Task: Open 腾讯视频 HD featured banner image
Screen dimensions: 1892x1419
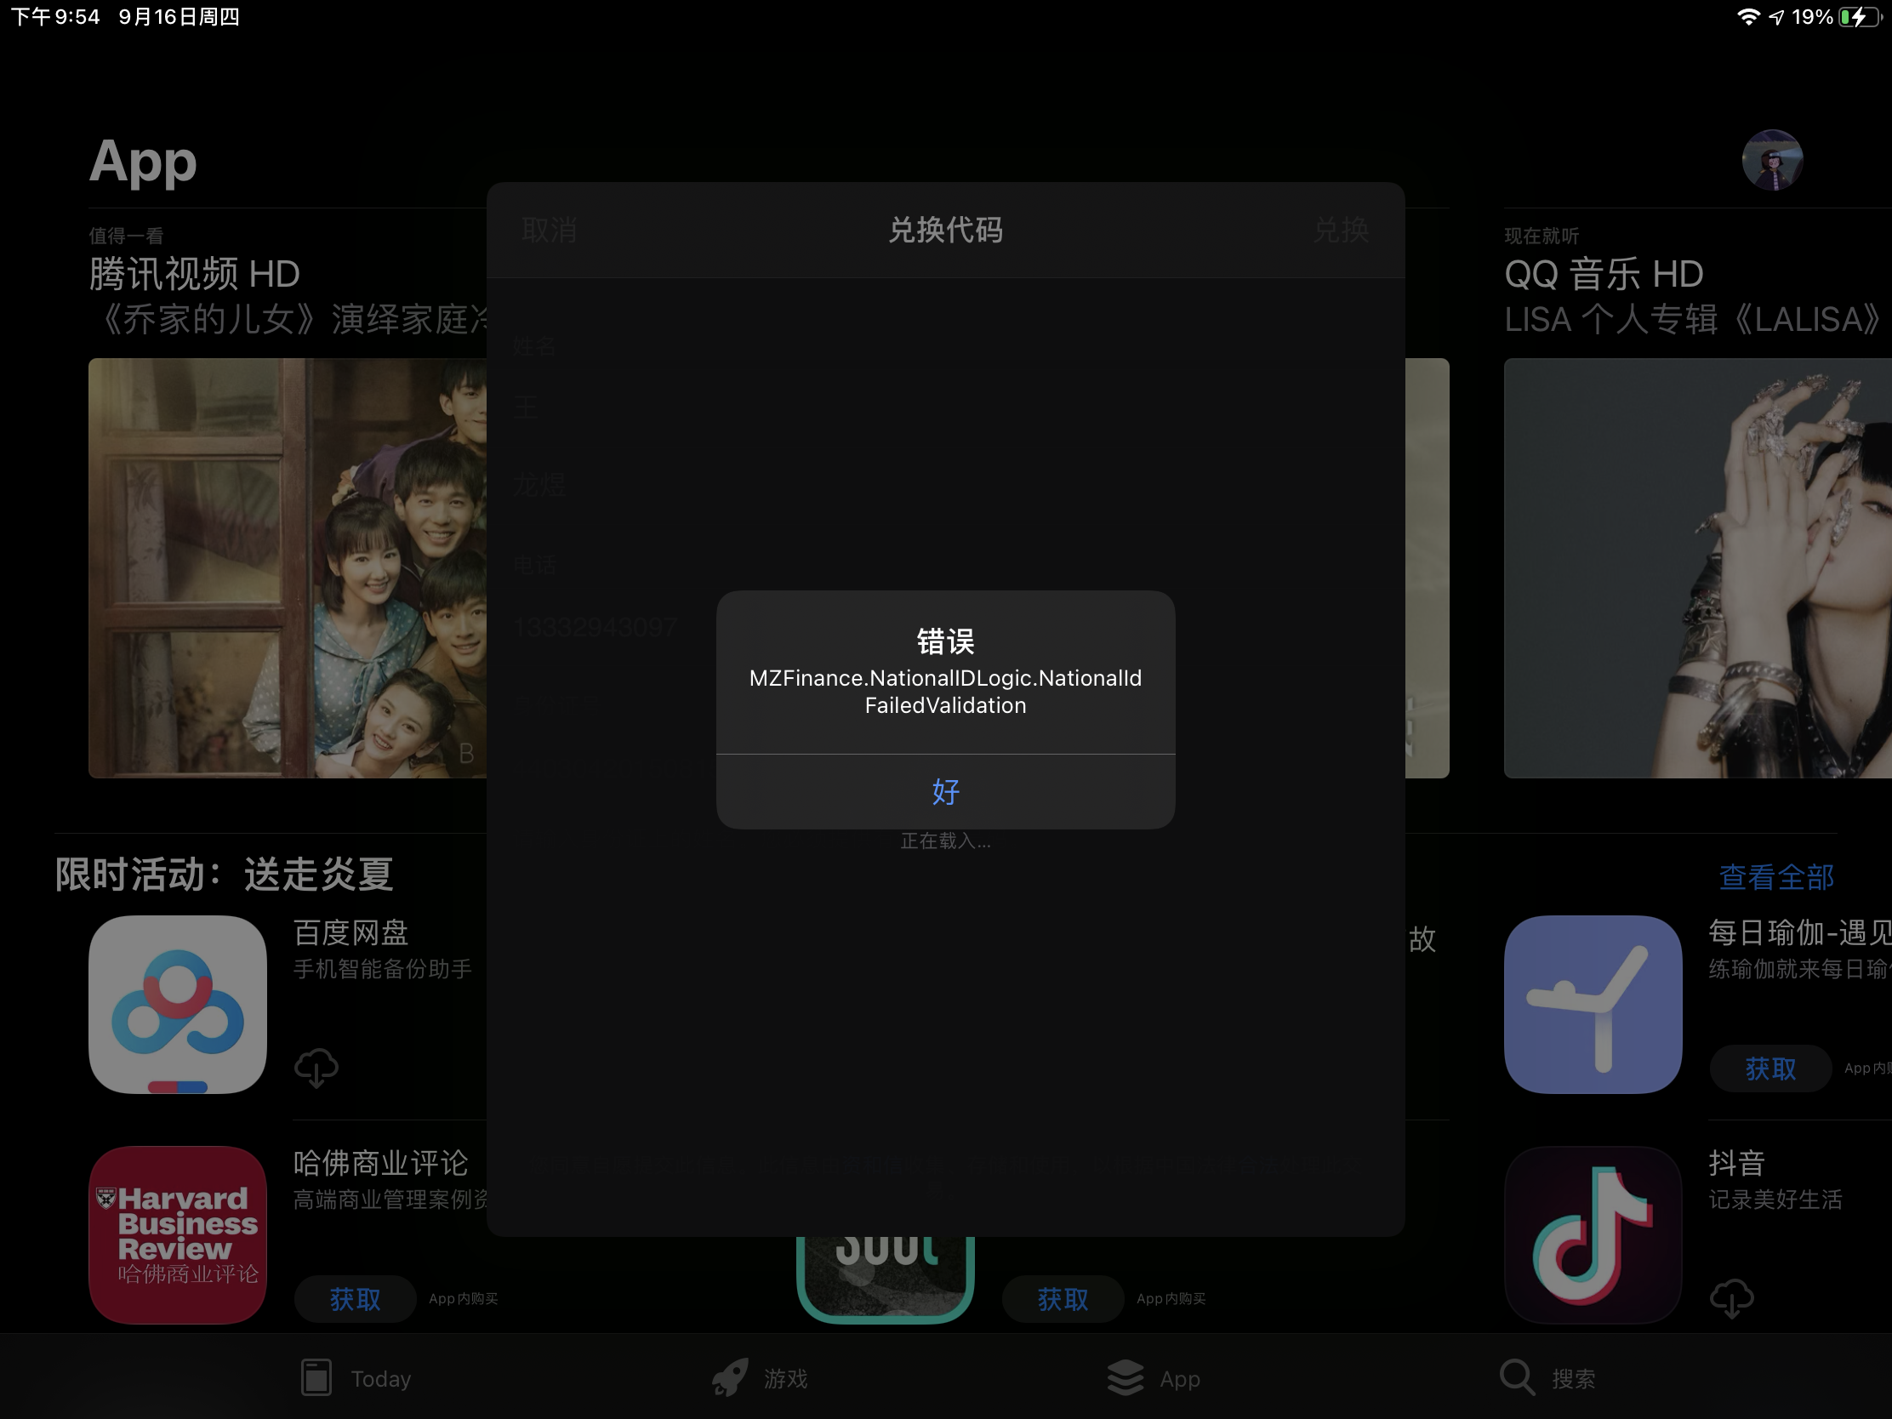Action: click(288, 568)
